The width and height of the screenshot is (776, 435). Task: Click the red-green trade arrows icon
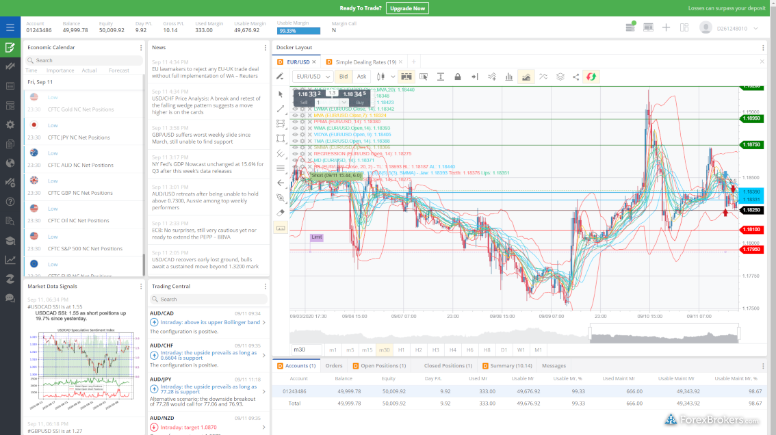591,77
